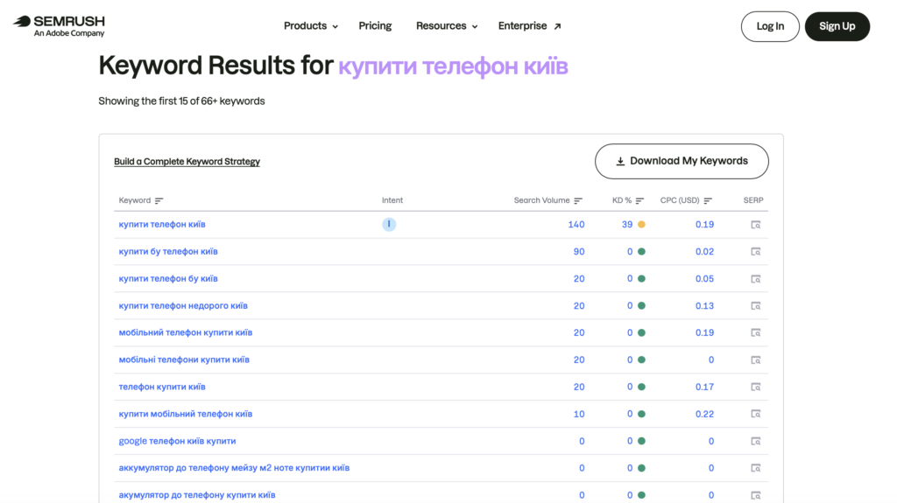The height and width of the screenshot is (503, 897).
Task: Open SERP view for акумулятор до телефону купити київ
Action: pos(756,495)
